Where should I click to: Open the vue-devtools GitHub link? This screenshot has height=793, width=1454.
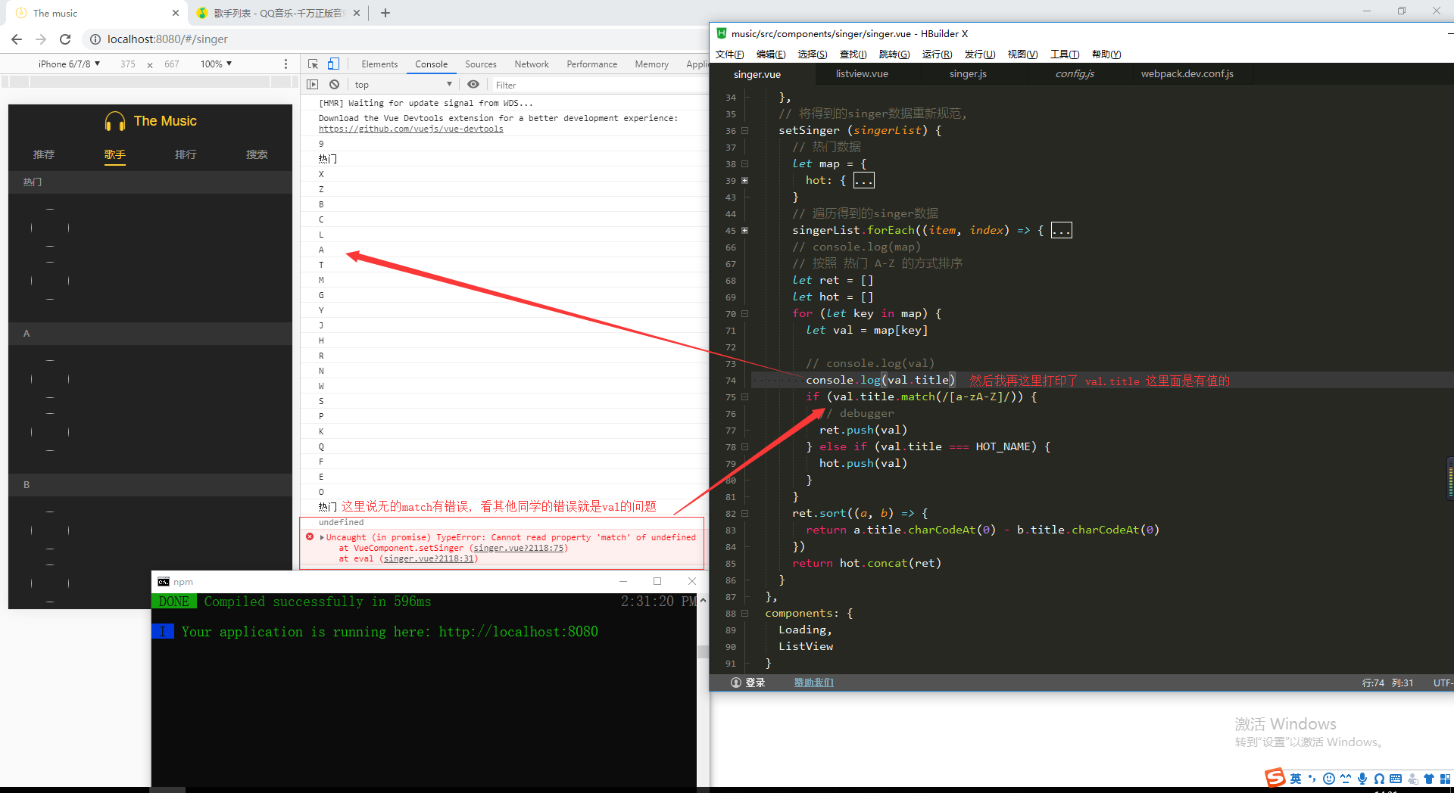point(410,129)
